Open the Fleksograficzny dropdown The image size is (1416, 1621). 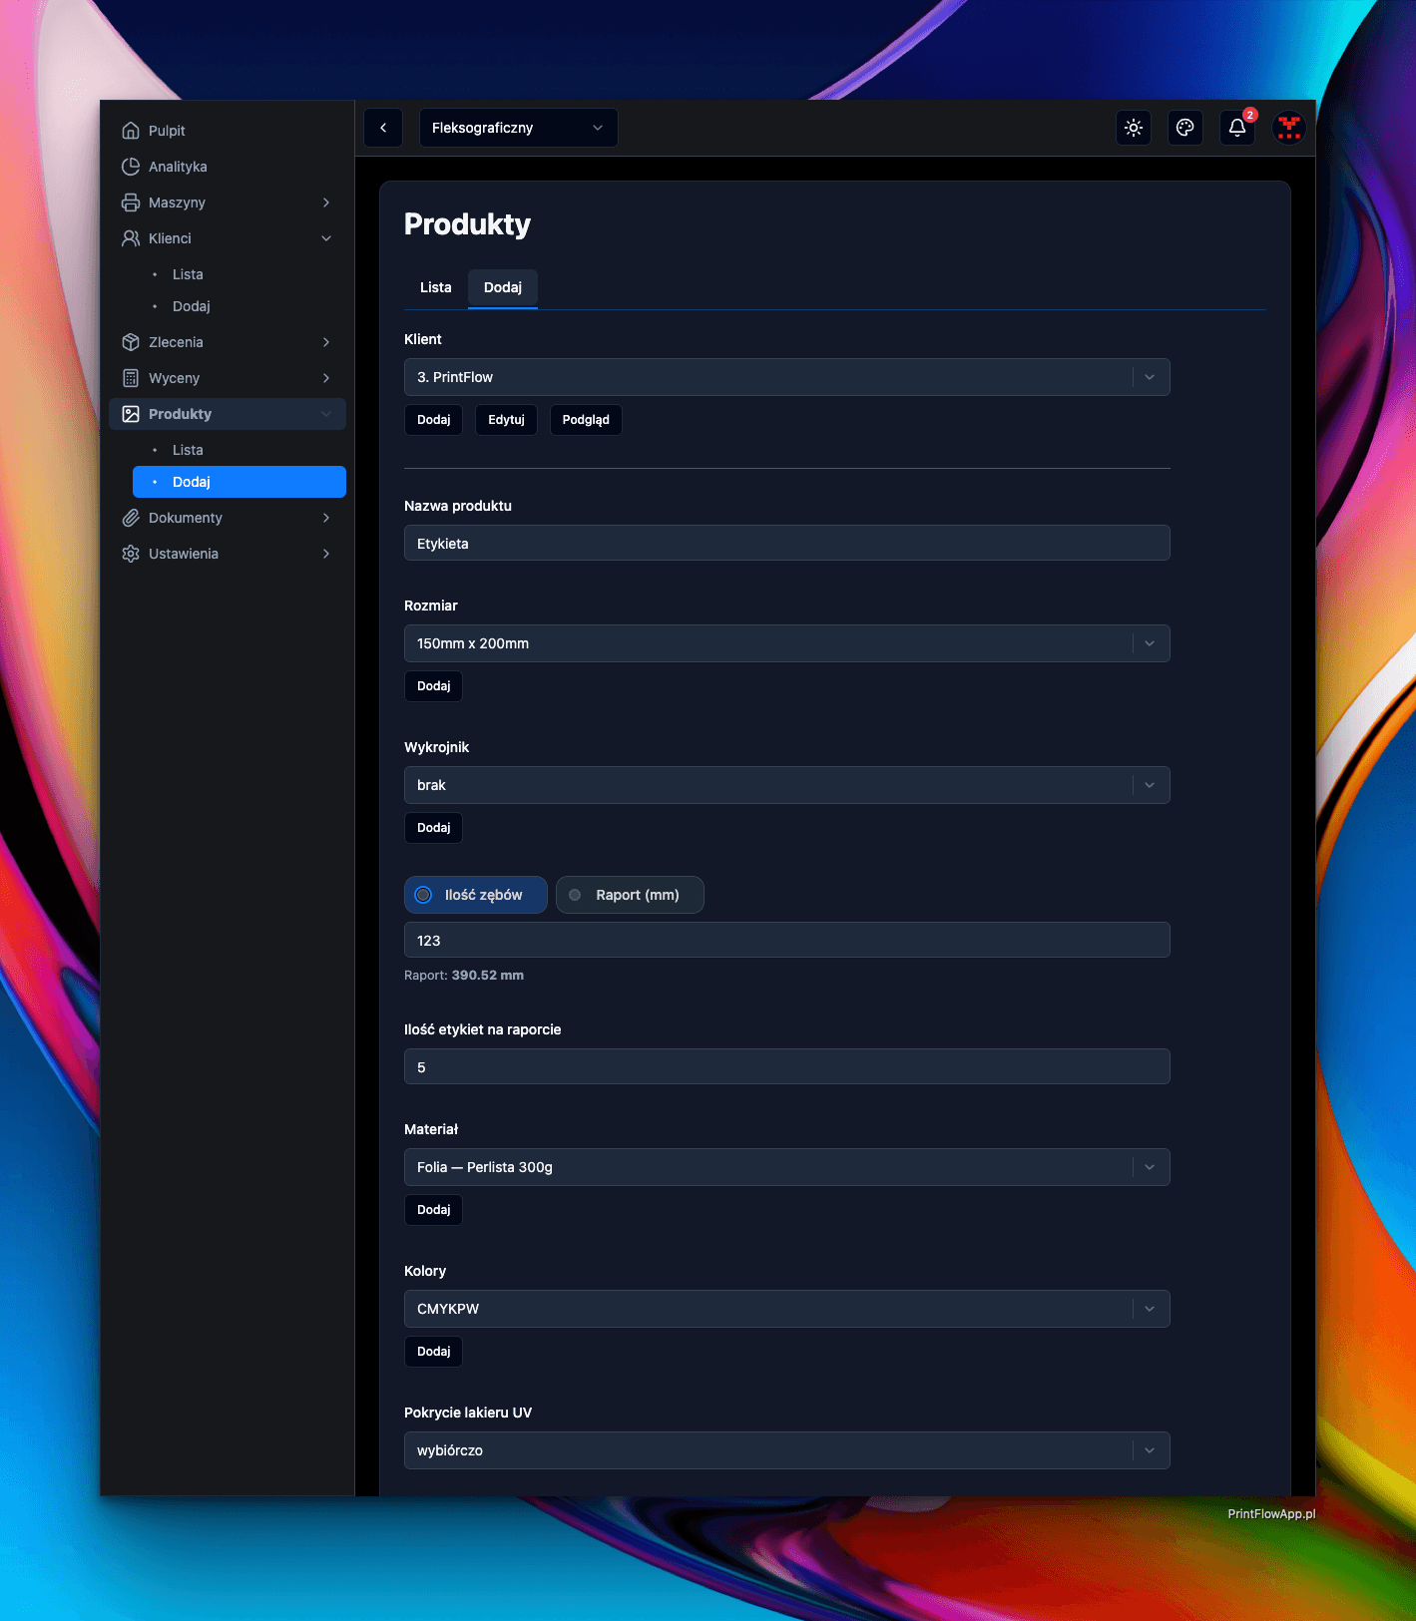pyautogui.click(x=518, y=128)
